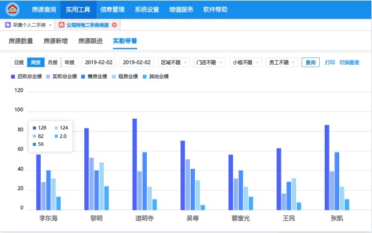The width and height of the screenshot is (372, 233).
Task: Click the 王民 axis label
Action: 289,218
